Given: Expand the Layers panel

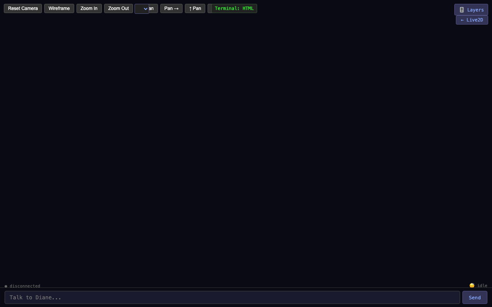Looking at the screenshot, I should tap(471, 10).
